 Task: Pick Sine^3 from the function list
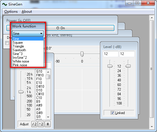click(x=28, y=54)
